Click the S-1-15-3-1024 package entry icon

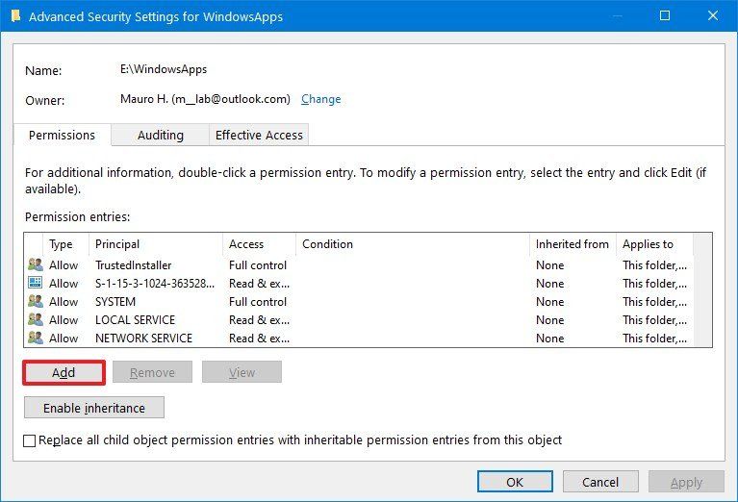pos(36,284)
